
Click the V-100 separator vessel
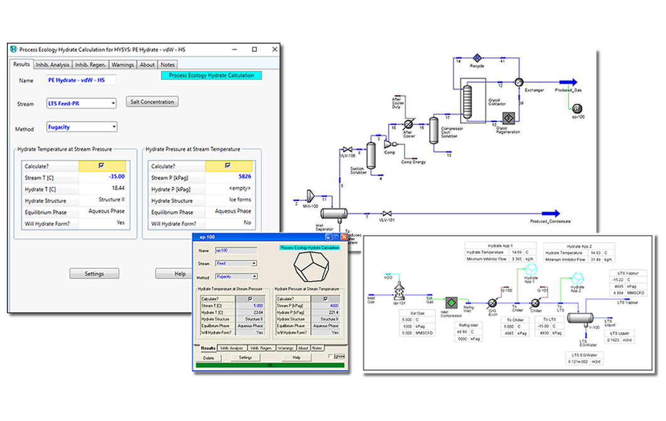(x=580, y=318)
